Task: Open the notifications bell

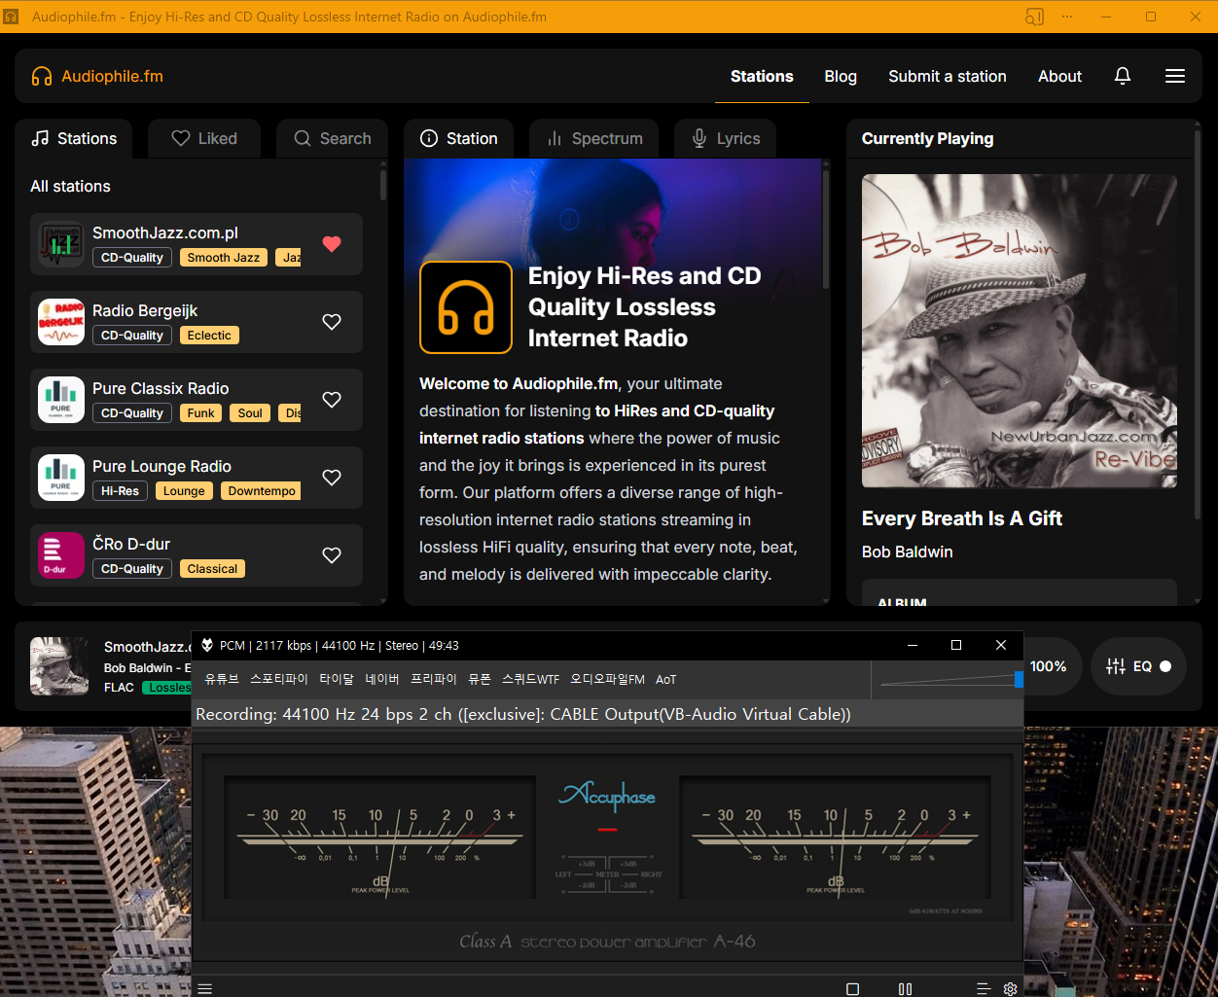Action: point(1123,76)
